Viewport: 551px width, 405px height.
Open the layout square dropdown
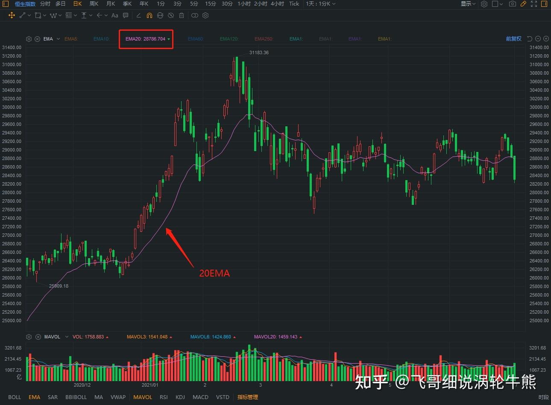pyautogui.click(x=497, y=4)
